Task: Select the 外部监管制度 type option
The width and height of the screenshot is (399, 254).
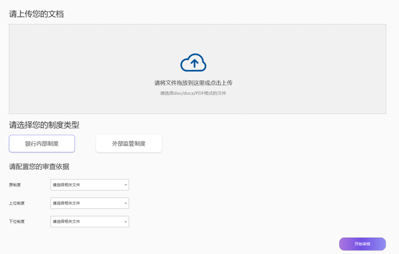Action: click(129, 144)
